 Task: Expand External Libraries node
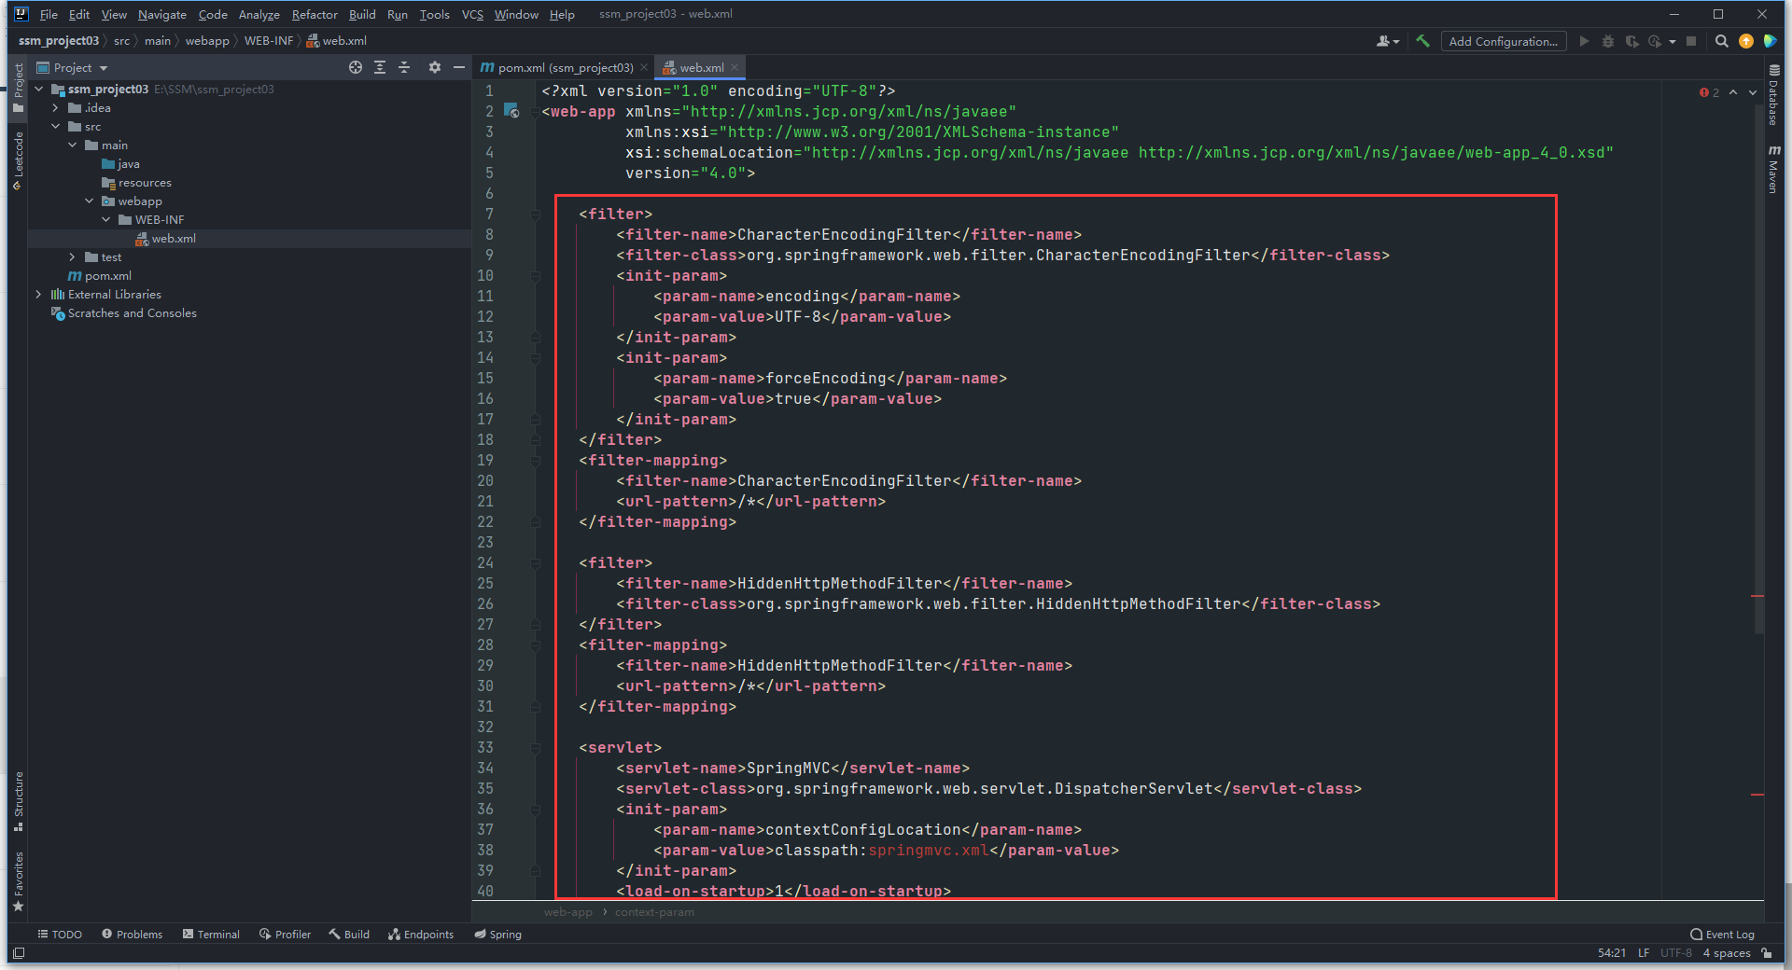click(x=38, y=295)
